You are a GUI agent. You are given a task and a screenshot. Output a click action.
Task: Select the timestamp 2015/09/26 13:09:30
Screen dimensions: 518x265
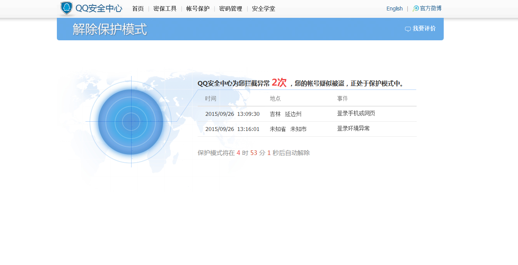233,114
